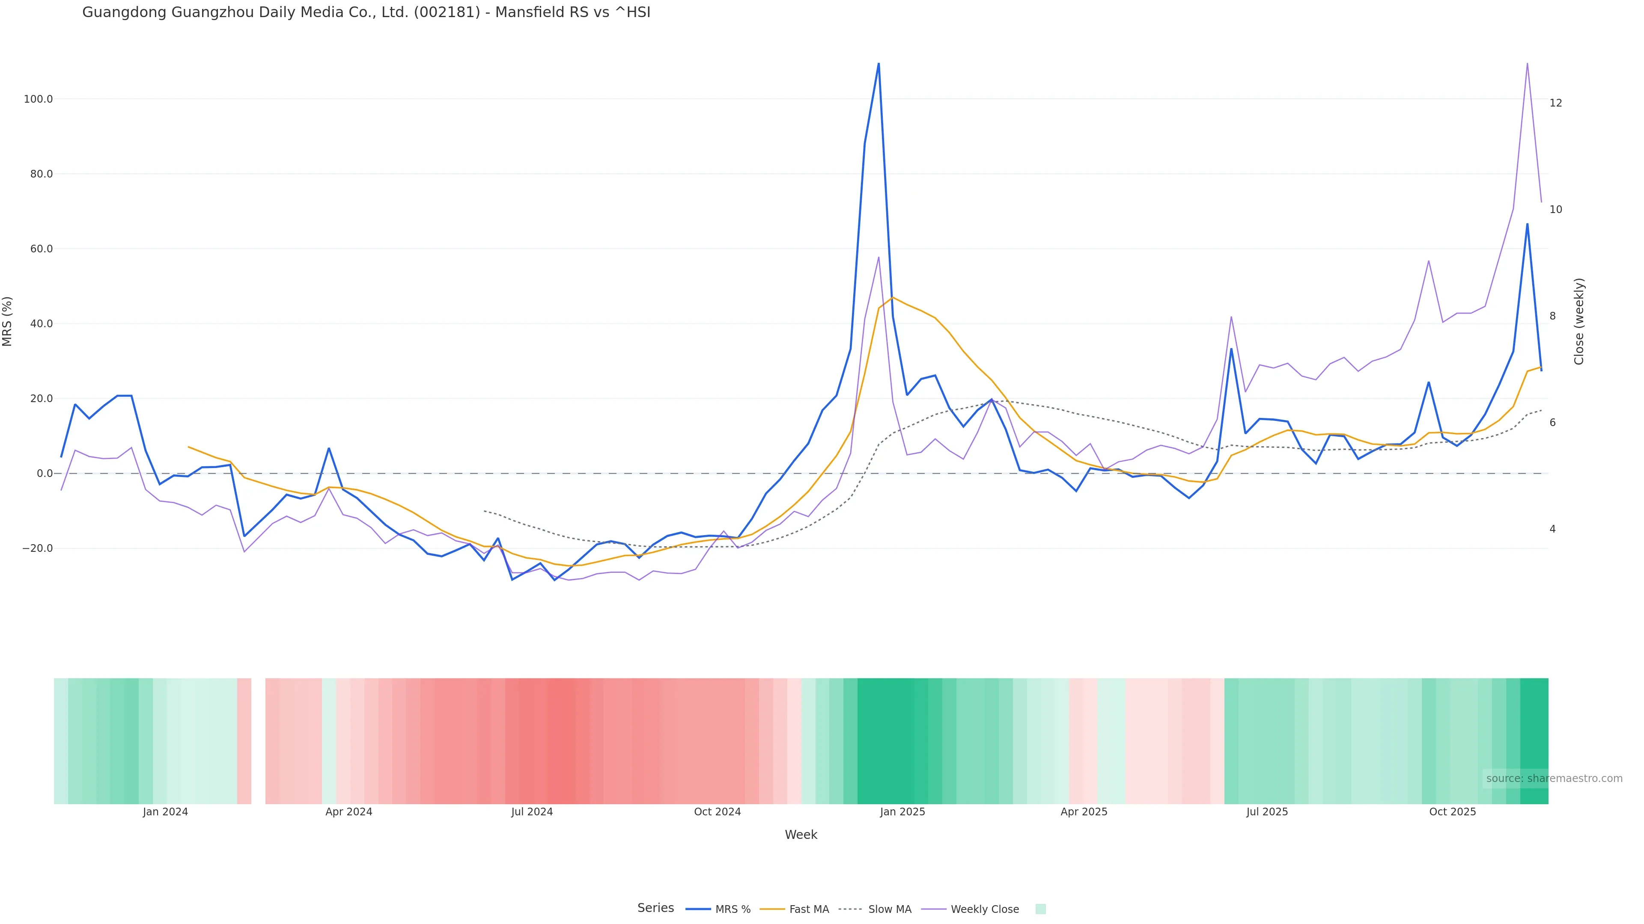Click the Jul 2024 week axis label

(532, 812)
